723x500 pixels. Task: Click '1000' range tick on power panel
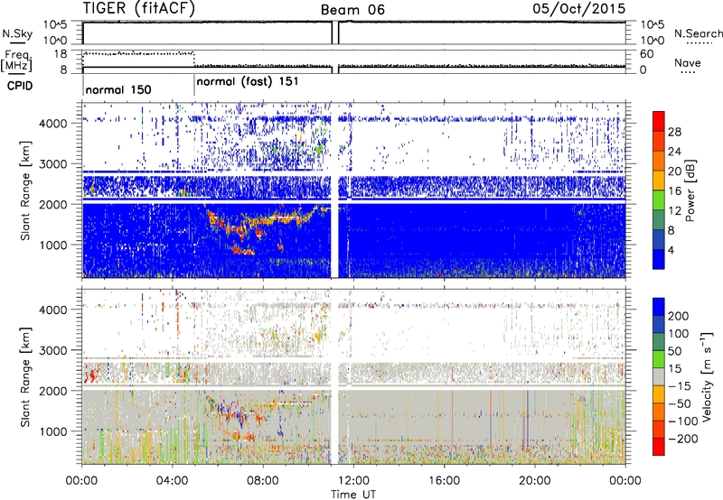53,245
